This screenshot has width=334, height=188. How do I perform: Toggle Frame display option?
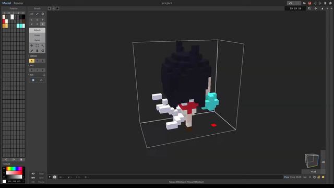click(41, 182)
